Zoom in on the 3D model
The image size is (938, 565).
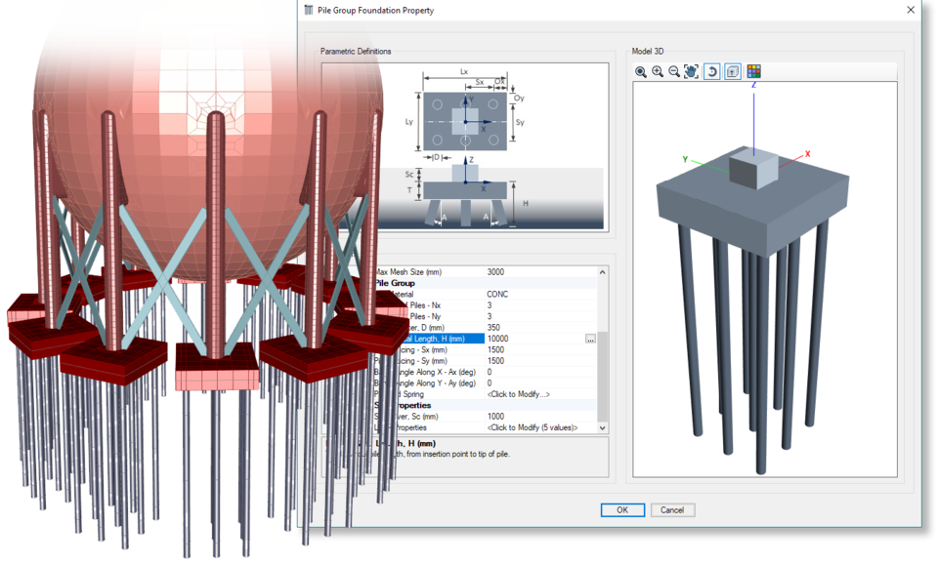tap(658, 71)
